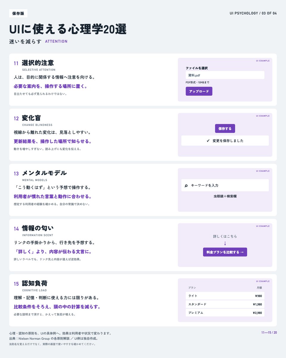This screenshot has height=358, width=286.
Task: Click the メンタルモデル heading
Action: (x=44, y=173)
